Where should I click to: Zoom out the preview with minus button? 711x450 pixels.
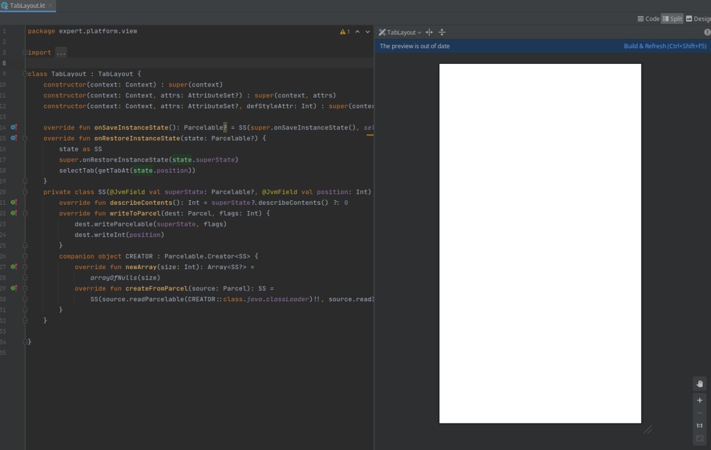(700, 413)
